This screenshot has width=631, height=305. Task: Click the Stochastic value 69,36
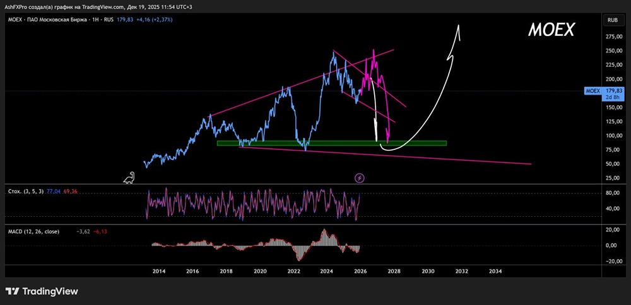(70, 192)
